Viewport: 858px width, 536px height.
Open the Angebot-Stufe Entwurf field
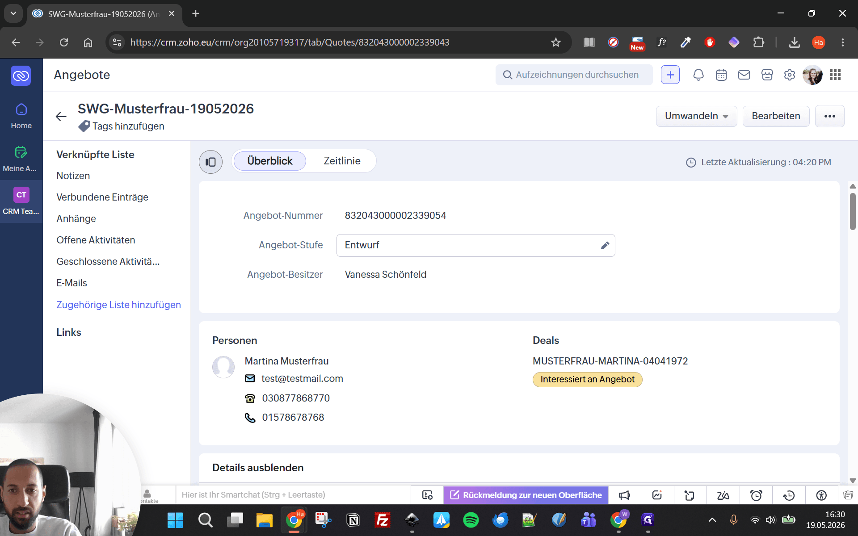(x=475, y=245)
